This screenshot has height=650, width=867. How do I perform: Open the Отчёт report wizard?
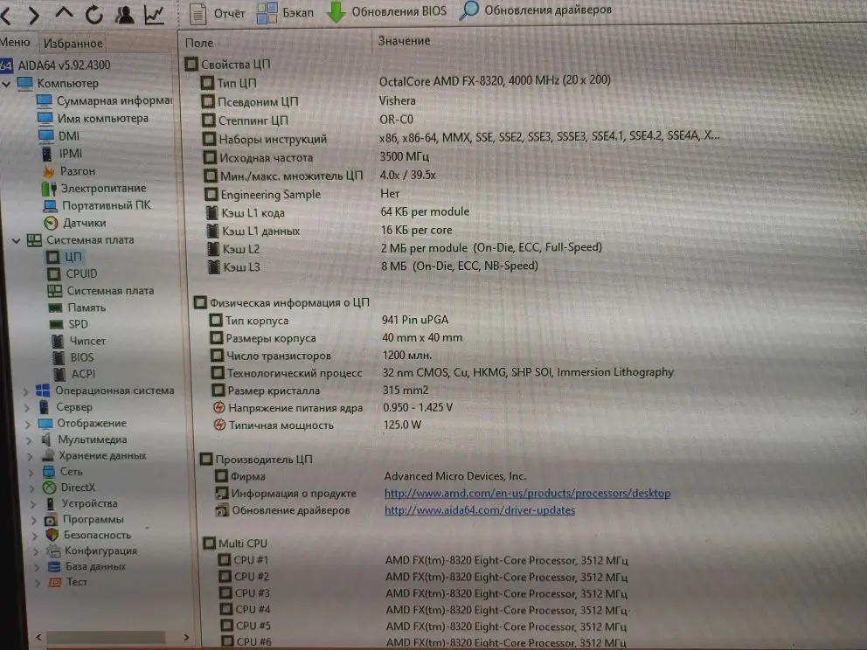coord(217,13)
